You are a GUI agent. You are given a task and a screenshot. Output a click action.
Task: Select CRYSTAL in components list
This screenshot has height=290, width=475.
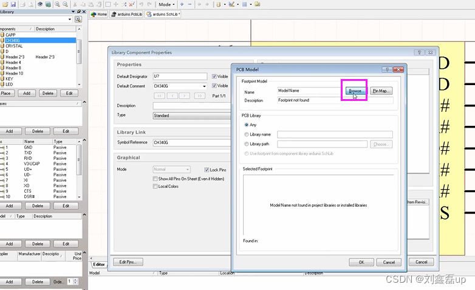coord(14,46)
